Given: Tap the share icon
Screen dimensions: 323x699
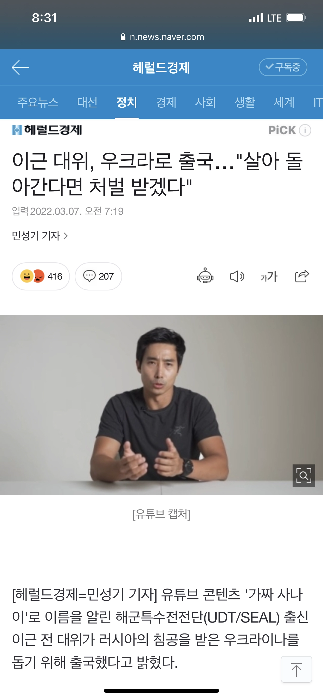Looking at the screenshot, I should click(302, 276).
